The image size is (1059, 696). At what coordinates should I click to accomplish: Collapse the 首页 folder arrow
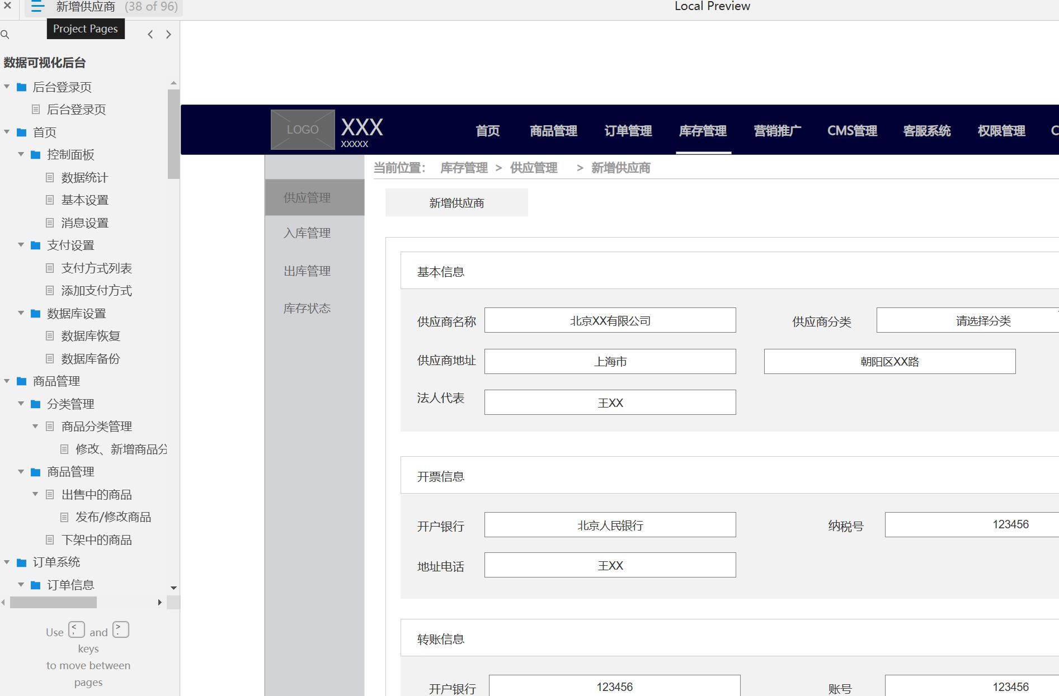[7, 132]
